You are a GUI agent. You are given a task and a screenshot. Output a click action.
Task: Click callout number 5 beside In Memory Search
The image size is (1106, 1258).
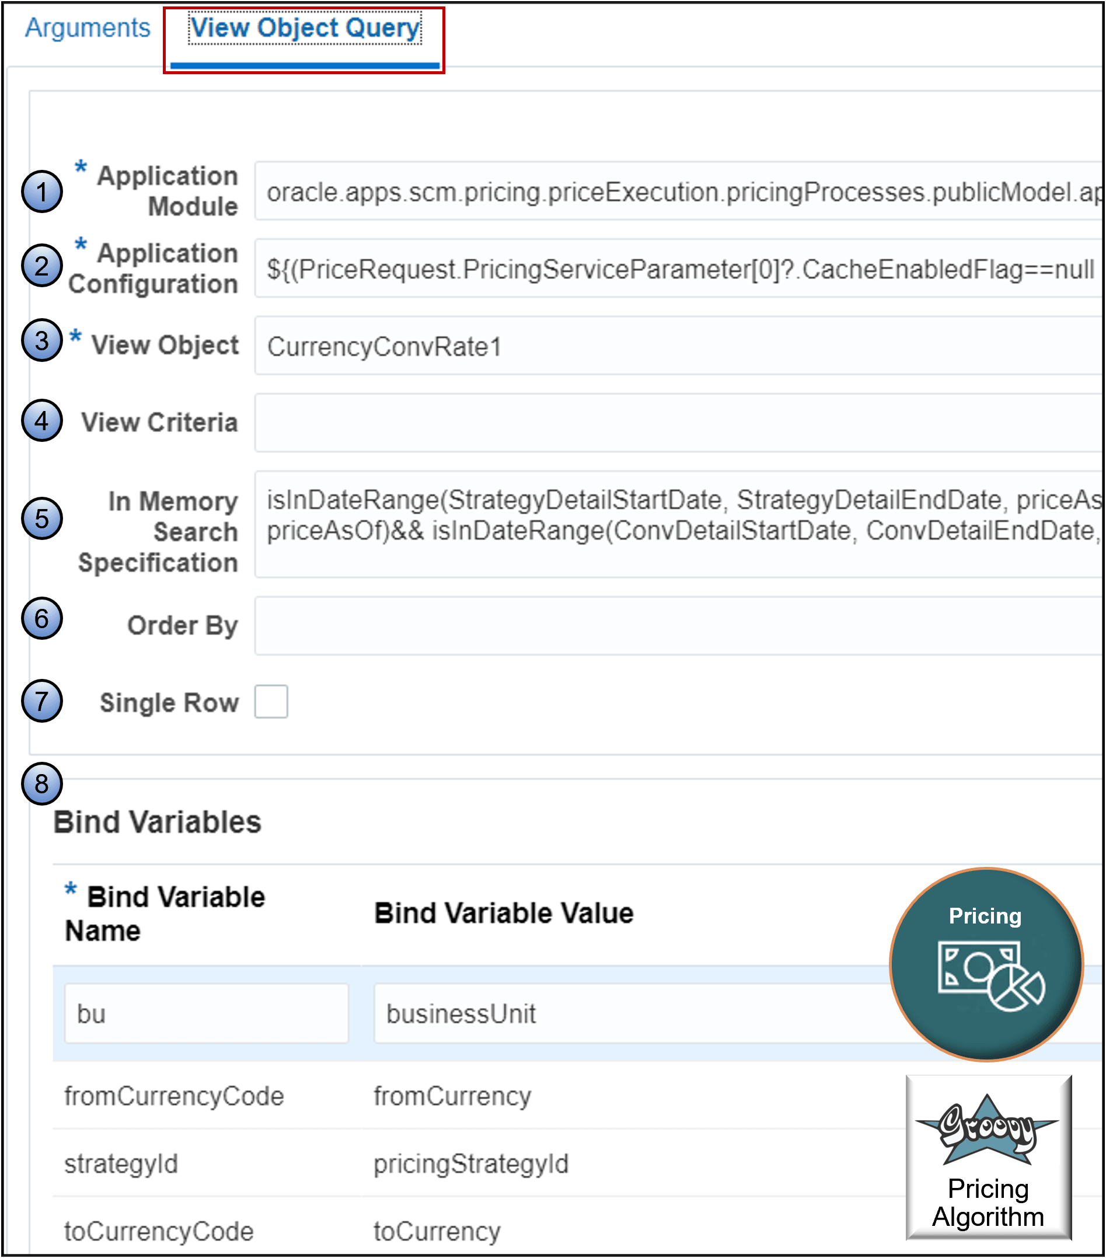click(41, 520)
